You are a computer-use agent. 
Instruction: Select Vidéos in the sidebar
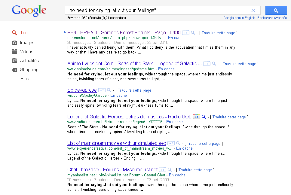click(26, 52)
